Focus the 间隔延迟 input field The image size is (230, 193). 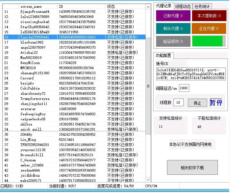[x=184, y=88]
